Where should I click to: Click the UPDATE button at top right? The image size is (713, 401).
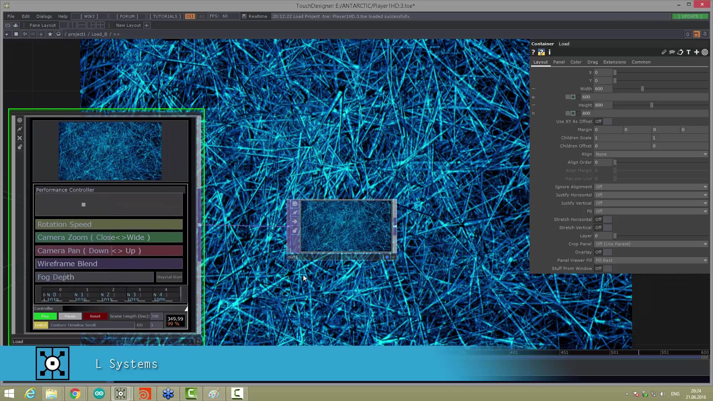point(690,16)
